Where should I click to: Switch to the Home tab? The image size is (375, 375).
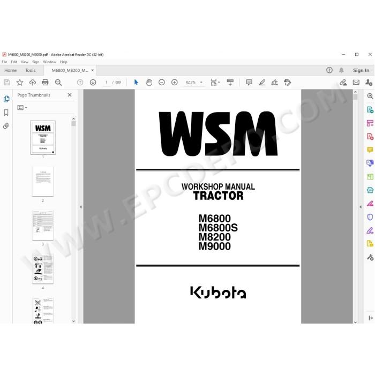point(11,70)
